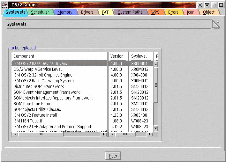Viewport: 226px width, 162px height.
Task: Go to the System Paths tab
Action: point(130,12)
